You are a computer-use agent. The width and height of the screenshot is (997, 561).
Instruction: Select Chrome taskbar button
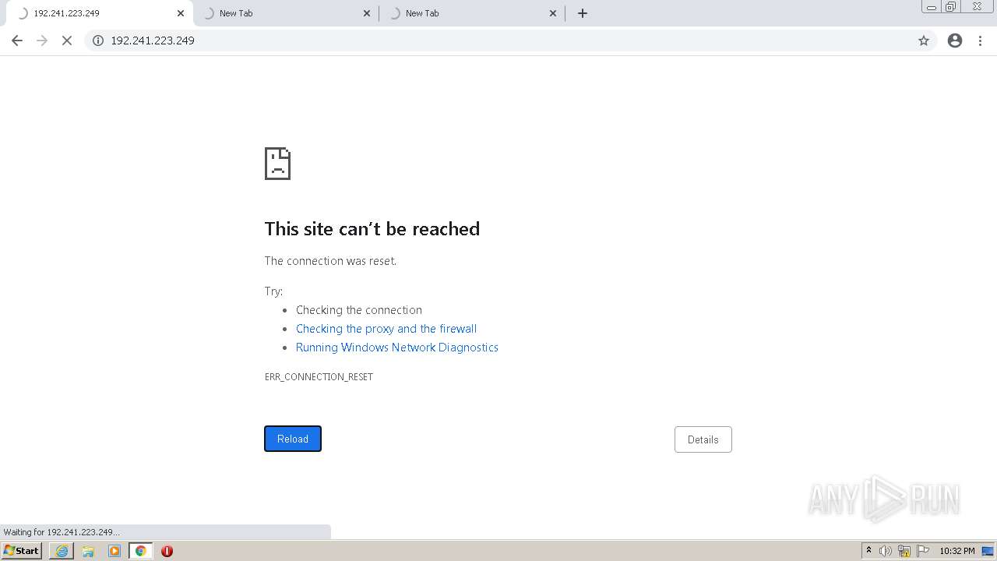pyautogui.click(x=141, y=551)
